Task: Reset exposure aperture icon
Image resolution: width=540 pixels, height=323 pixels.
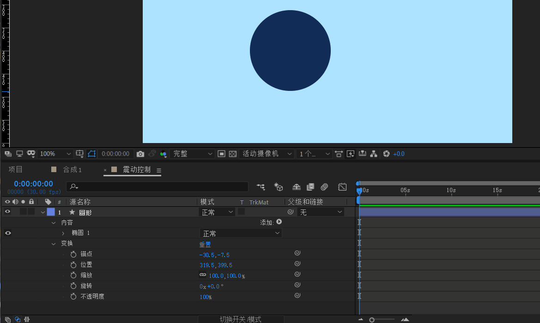Action: pos(386,154)
